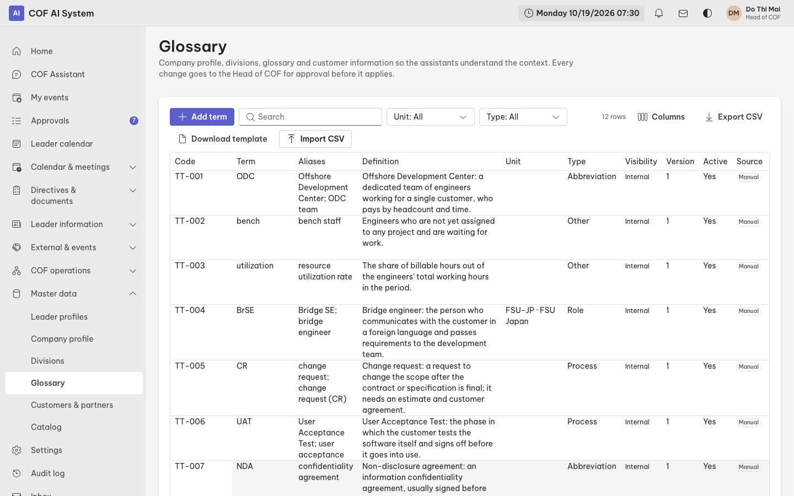Image resolution: width=794 pixels, height=496 pixels.
Task: Open the Type: All dropdown
Action: [523, 117]
